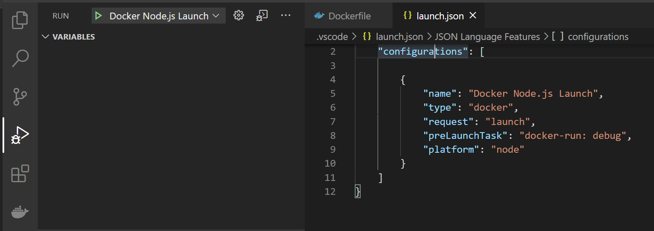Start debugging with the green play button
The width and height of the screenshot is (654, 231).
click(98, 16)
